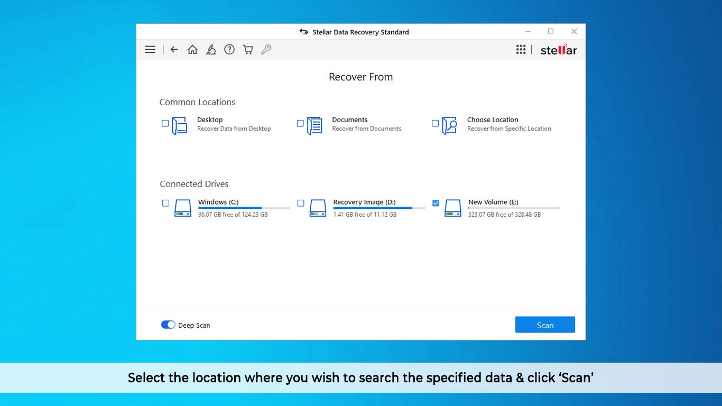This screenshot has width=722, height=406.
Task: Open Help via question mark icon
Action: pyautogui.click(x=229, y=50)
